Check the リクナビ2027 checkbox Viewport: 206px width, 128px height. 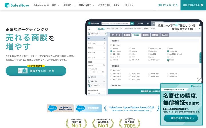coord(130,74)
